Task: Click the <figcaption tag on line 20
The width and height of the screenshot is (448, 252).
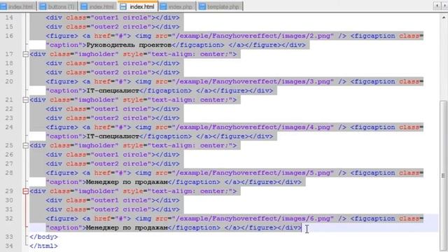Action: 373,81
